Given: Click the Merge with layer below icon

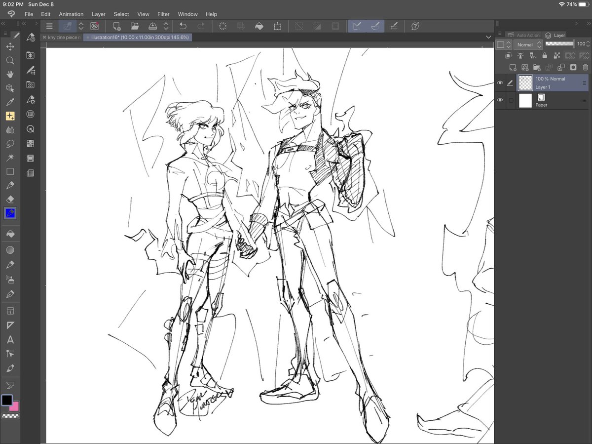Looking at the screenshot, I should (x=561, y=67).
